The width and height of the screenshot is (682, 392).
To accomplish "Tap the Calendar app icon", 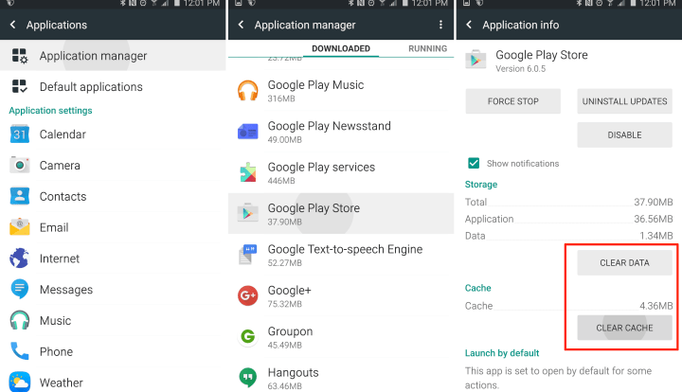I will click(x=20, y=134).
